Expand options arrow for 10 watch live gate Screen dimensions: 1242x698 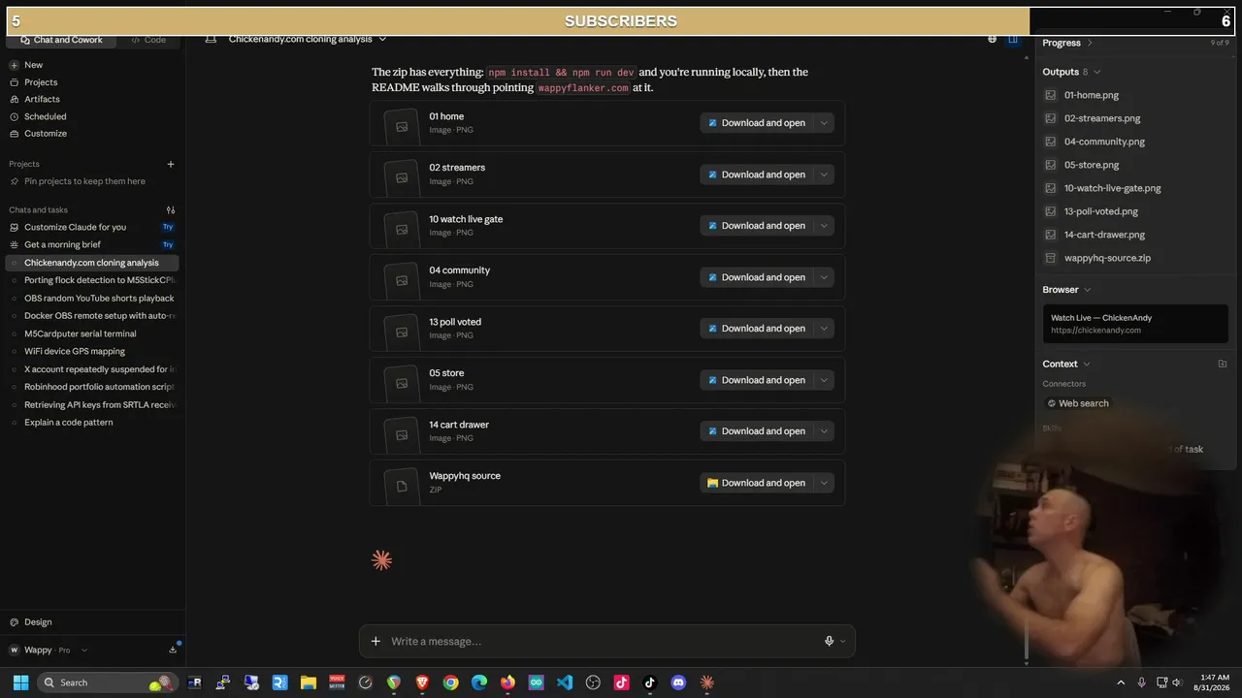click(x=824, y=226)
